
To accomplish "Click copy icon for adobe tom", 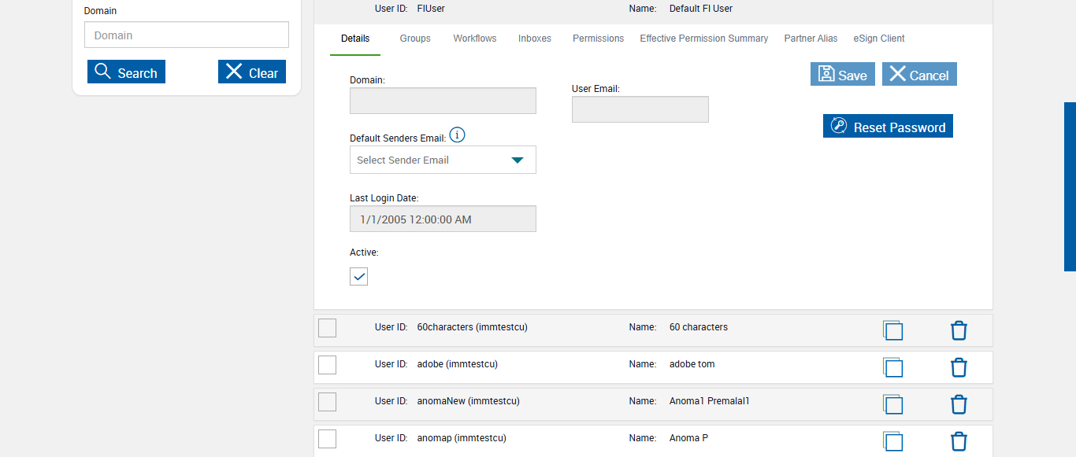I will click(892, 367).
